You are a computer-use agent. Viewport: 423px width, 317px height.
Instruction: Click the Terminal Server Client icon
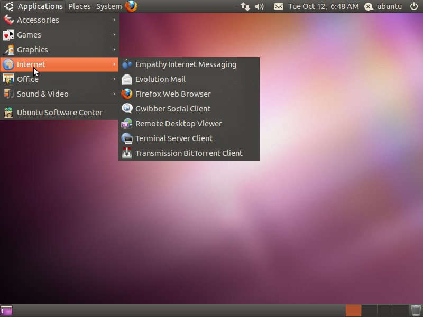pos(127,138)
